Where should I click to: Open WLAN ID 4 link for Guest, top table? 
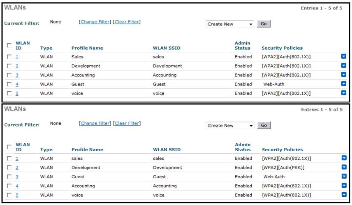[x=17, y=84]
